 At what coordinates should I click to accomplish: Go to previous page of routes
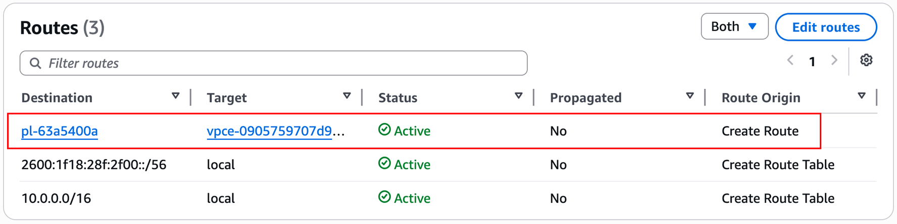pos(790,61)
